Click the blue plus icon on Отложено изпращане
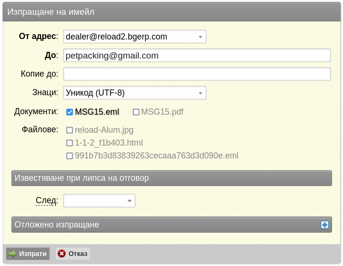The width and height of the screenshot is (343, 266). [x=324, y=225]
